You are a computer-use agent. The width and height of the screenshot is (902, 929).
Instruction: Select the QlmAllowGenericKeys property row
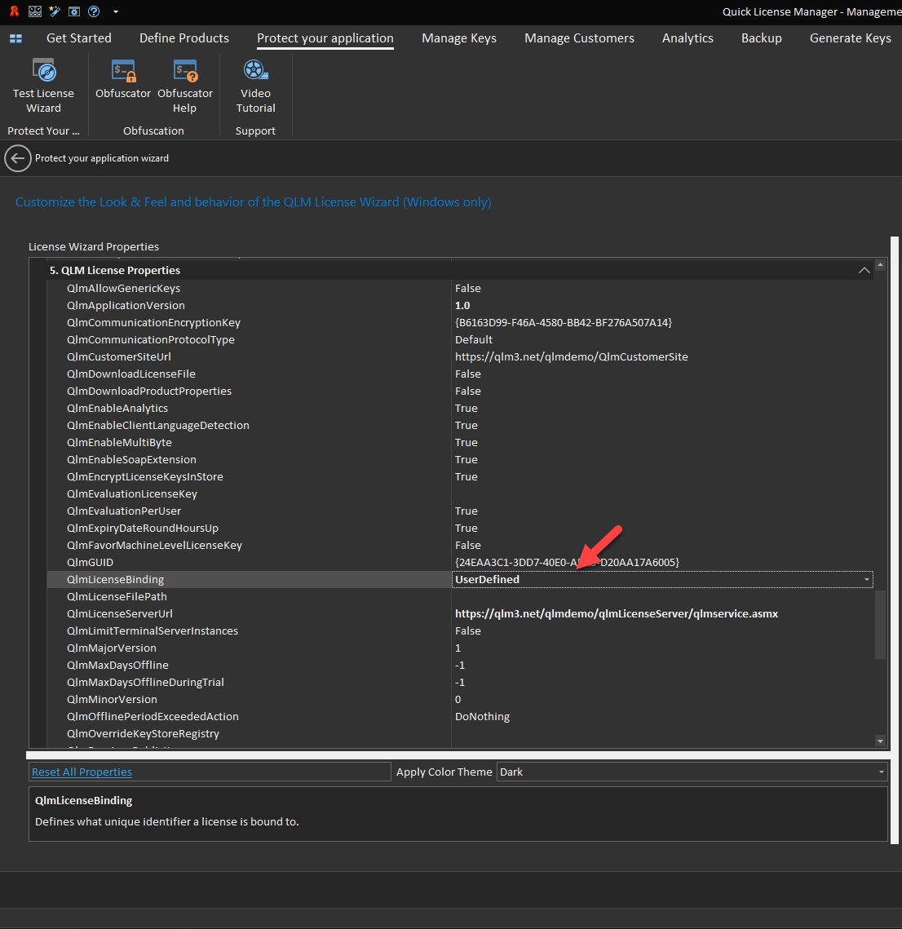coord(460,289)
